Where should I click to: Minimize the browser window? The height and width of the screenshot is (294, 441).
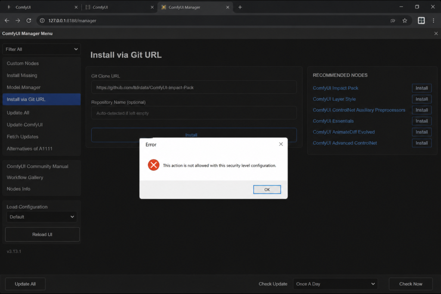point(401,7)
